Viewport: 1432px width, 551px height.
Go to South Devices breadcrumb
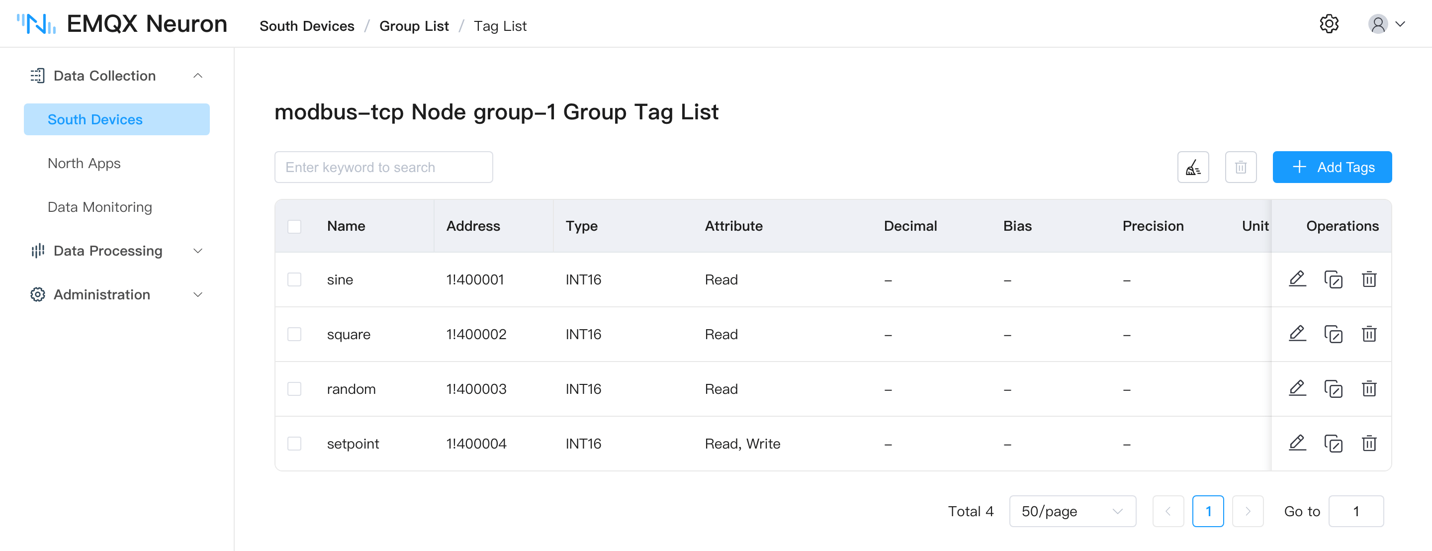pos(307,26)
